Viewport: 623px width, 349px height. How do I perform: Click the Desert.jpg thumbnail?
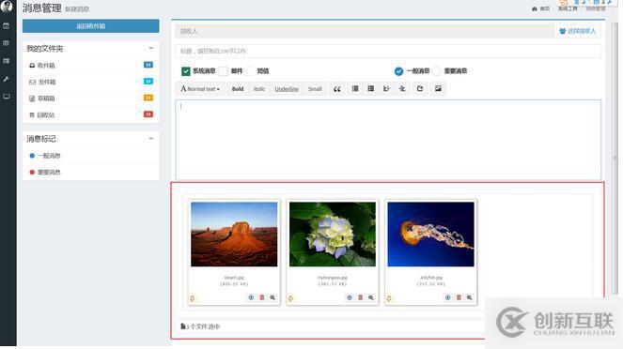tap(234, 234)
